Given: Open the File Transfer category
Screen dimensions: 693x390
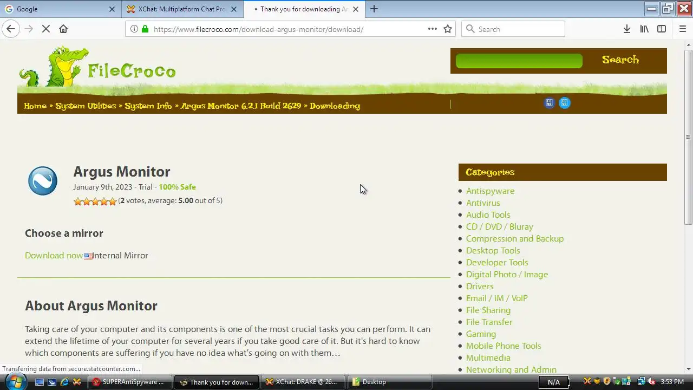Looking at the screenshot, I should [489, 322].
